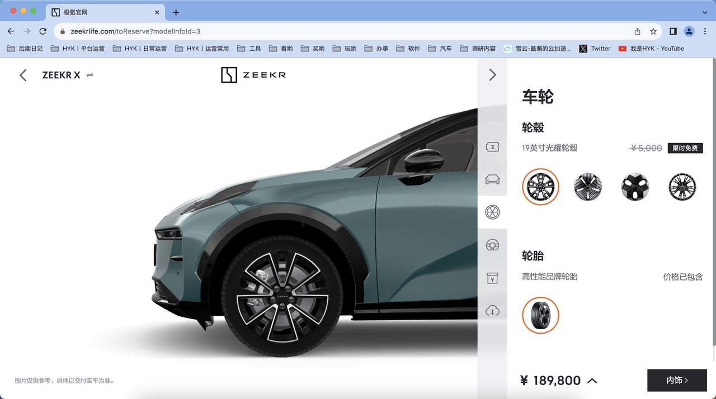Screen dimensions: 716x399
Task: Open the 我是HYK - YouTube bookmark
Action: pos(652,49)
